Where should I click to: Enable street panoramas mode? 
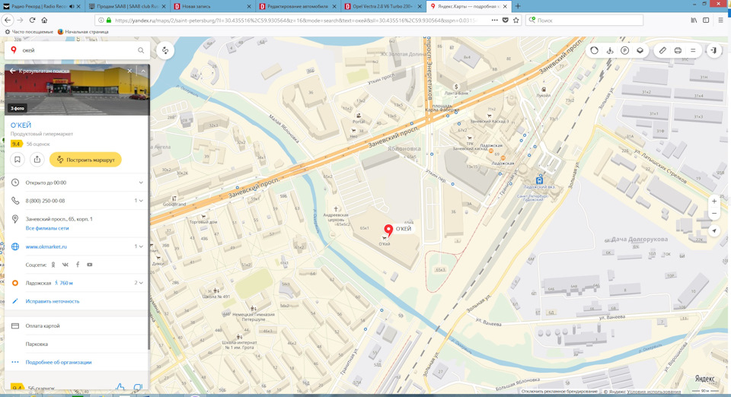pyautogui.click(x=609, y=50)
